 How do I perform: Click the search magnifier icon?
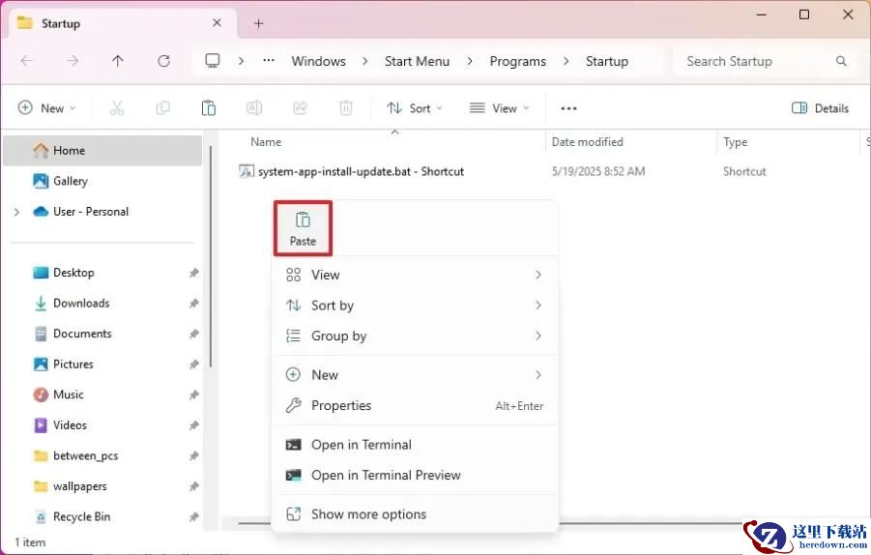(841, 61)
